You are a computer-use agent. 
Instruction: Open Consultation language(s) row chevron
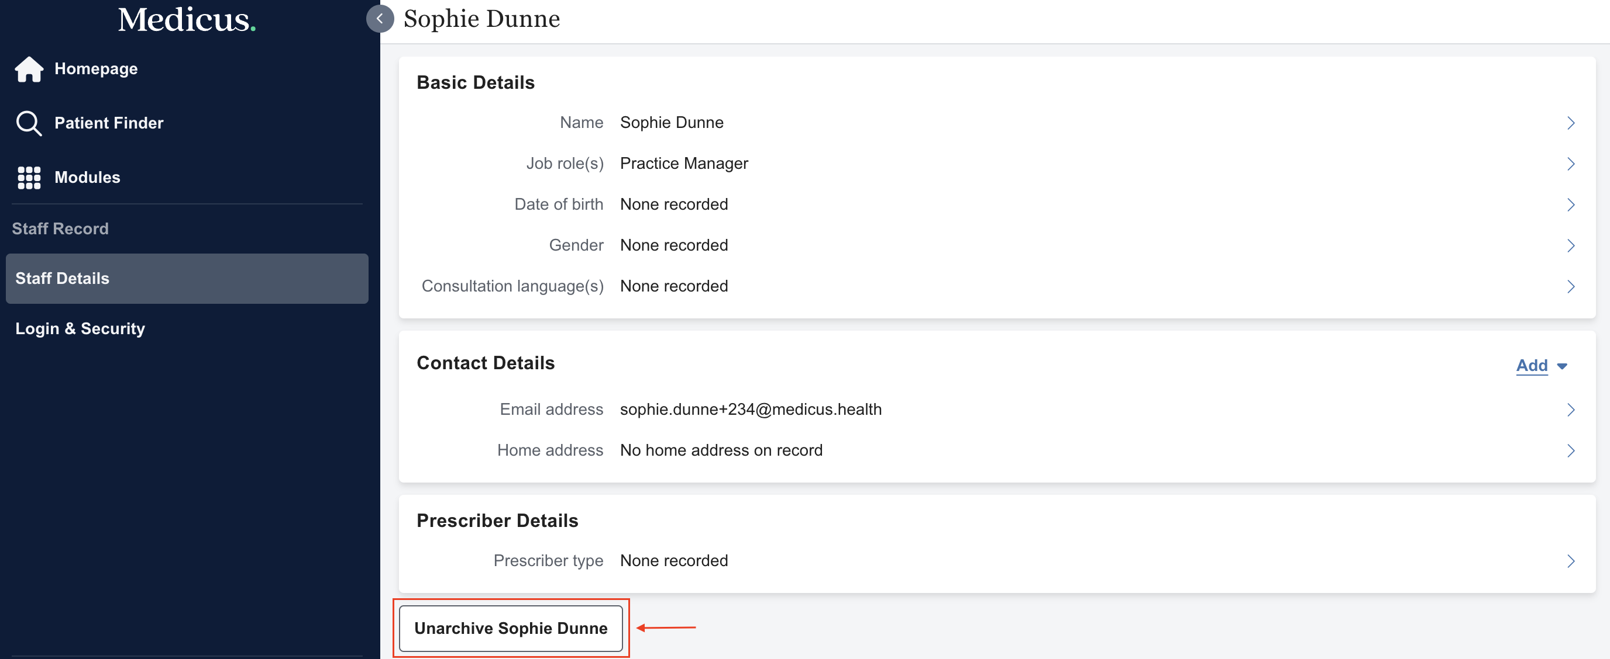(1570, 286)
